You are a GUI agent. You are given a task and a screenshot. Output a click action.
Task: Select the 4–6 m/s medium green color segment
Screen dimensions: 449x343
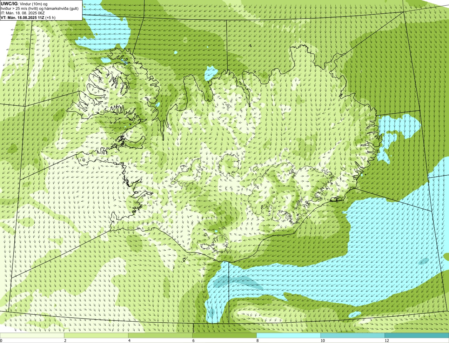[161, 336]
